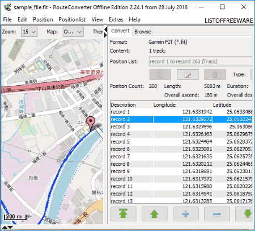The height and width of the screenshot is (231, 255).
Task: Click longitude value 121.6315988
Action: point(197,186)
